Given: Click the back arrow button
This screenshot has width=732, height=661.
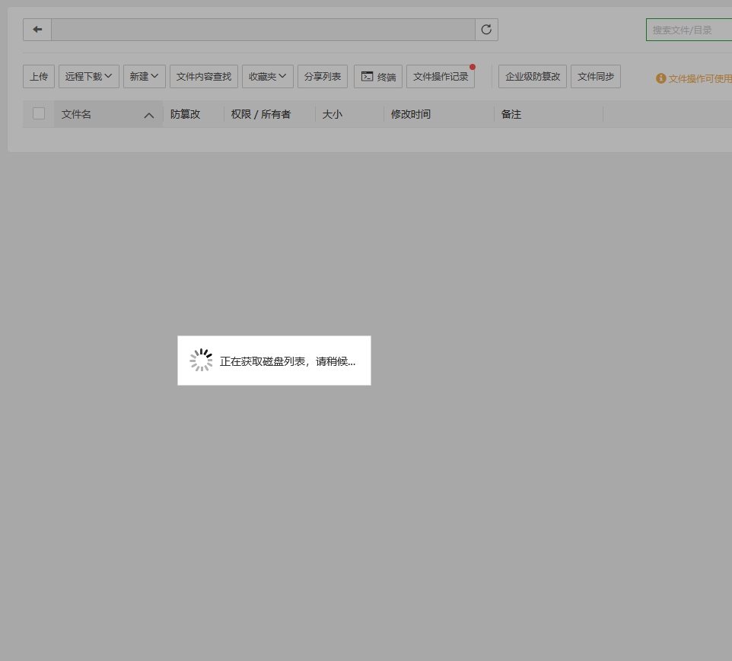Looking at the screenshot, I should point(37,30).
